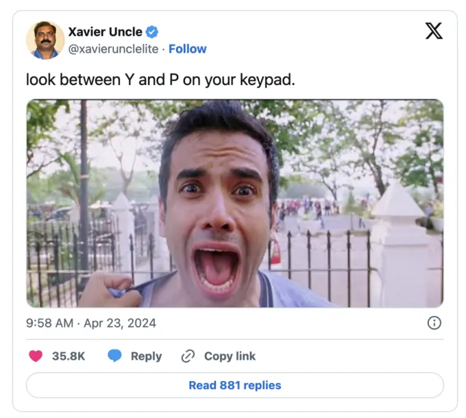This screenshot has height=418, width=466.
Task: Open Xavier Uncle's profile avatar
Action: click(x=45, y=40)
